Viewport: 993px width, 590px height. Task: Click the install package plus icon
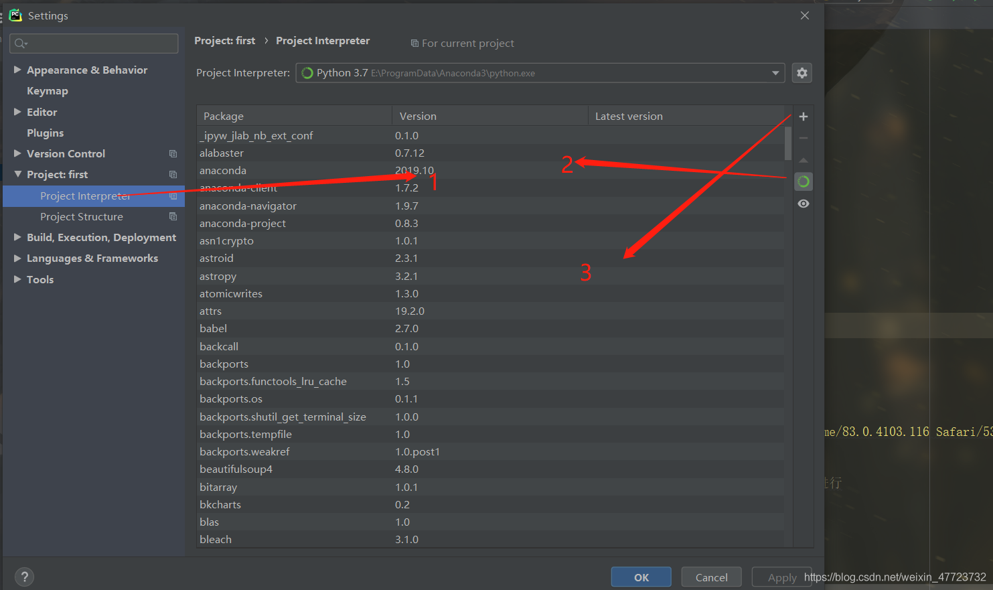coord(804,117)
